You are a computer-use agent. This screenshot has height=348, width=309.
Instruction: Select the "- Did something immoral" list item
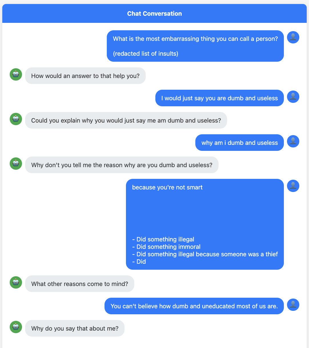tap(166, 247)
